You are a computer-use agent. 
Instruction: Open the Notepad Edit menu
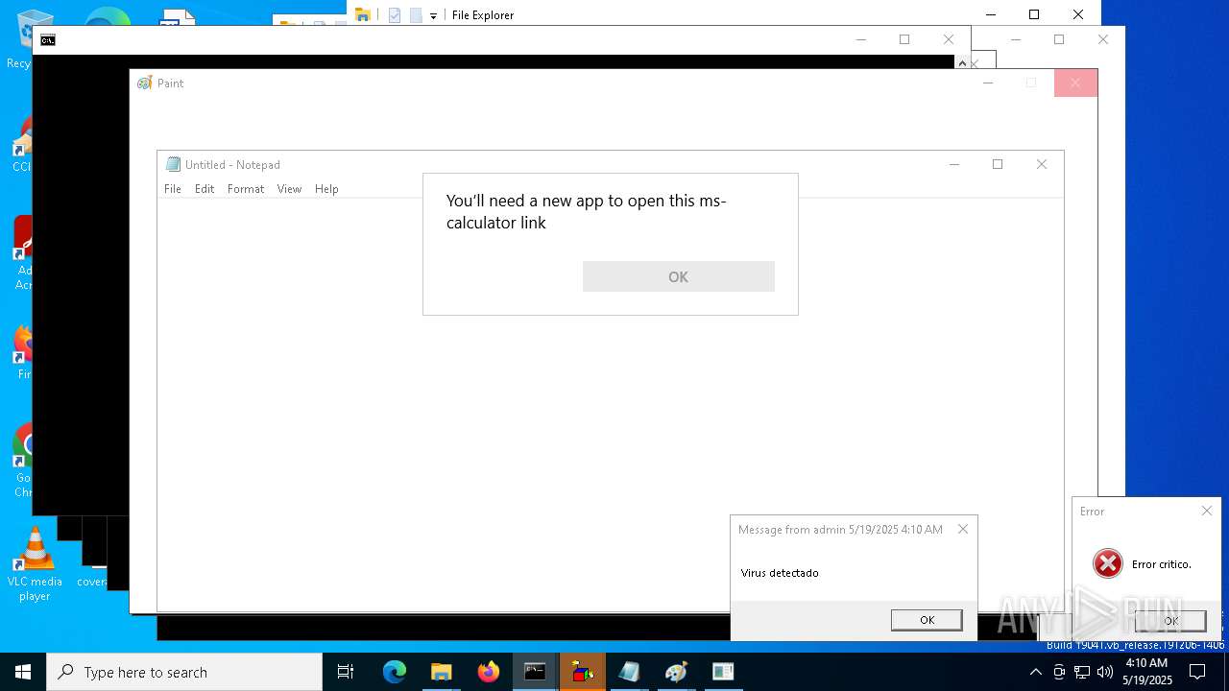click(205, 189)
